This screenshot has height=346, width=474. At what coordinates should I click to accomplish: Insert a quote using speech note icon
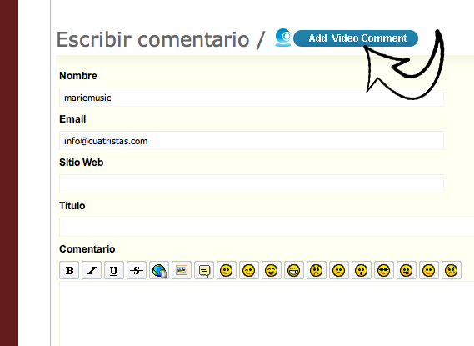(x=204, y=270)
